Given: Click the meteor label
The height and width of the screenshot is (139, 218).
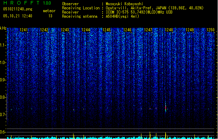Looking at the screenshot, I should (49, 11).
